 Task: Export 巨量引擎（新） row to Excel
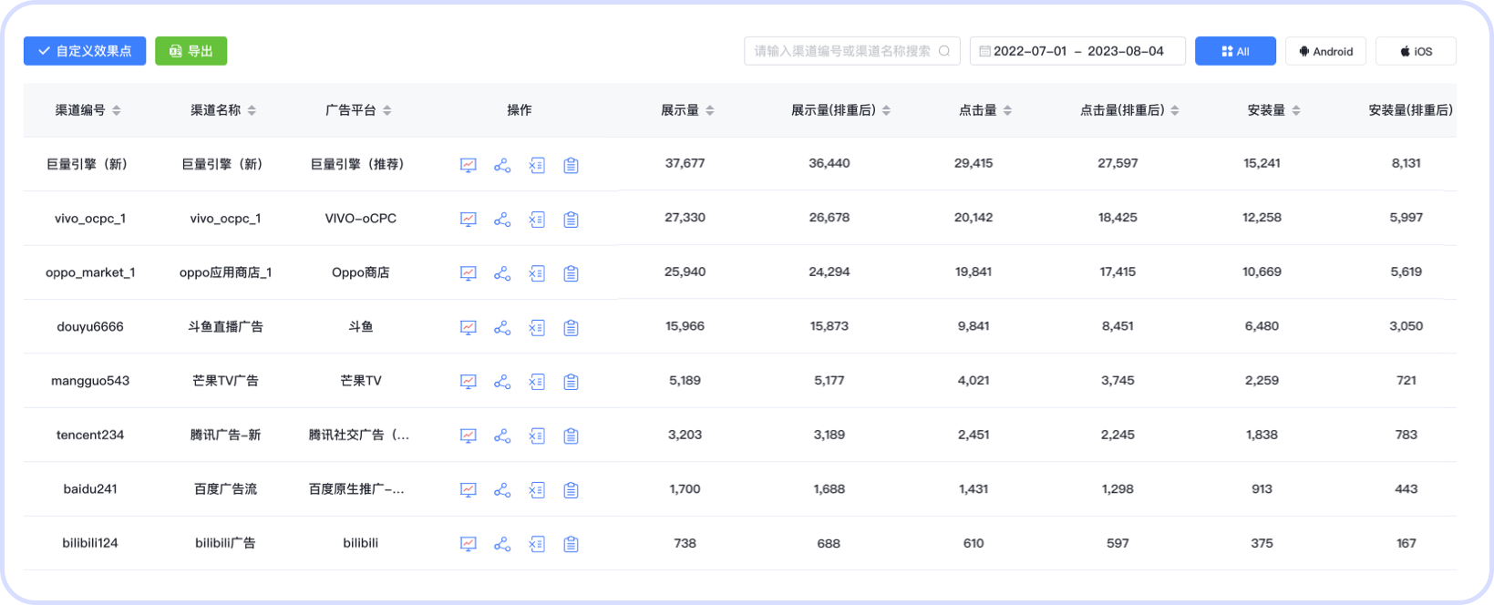(537, 165)
